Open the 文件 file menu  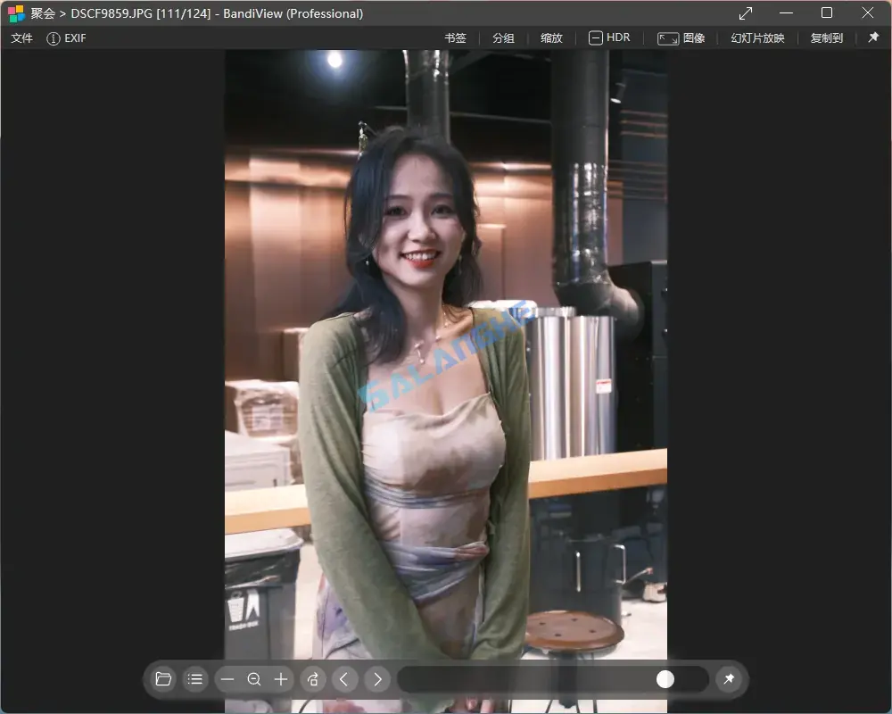click(x=21, y=38)
